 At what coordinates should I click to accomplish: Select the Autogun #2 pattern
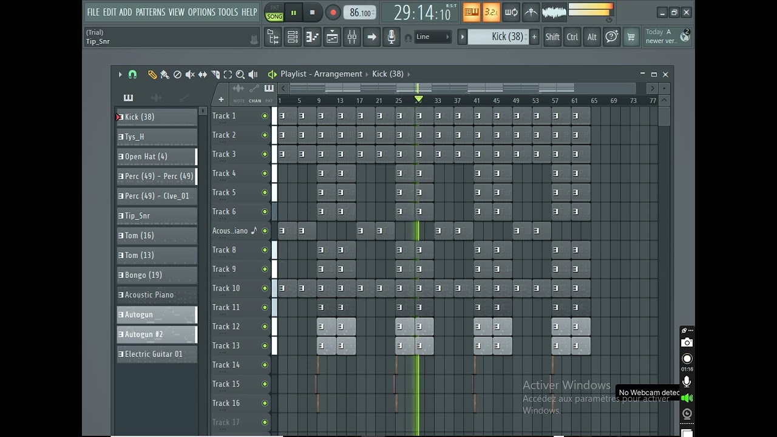[x=157, y=334]
